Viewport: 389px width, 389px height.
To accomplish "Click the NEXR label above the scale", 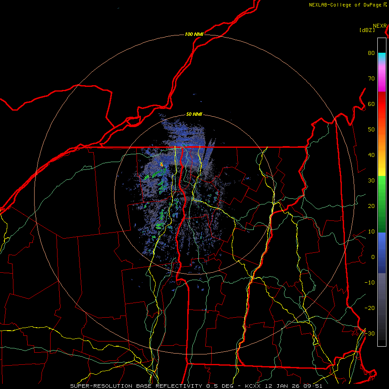I will [x=380, y=26].
